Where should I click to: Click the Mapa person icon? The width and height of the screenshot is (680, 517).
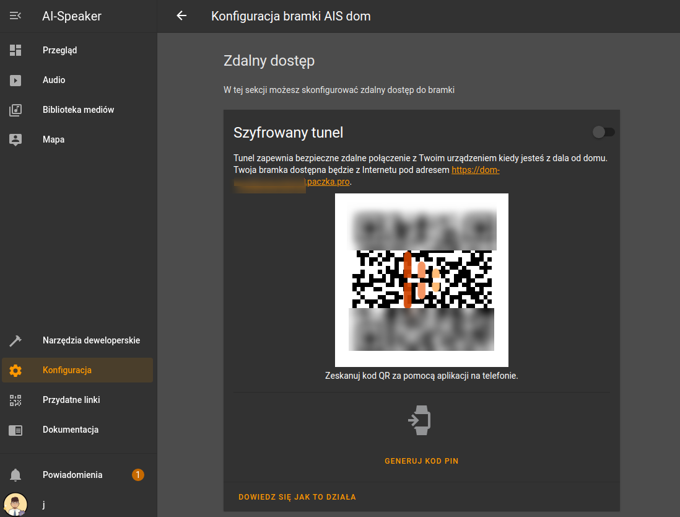15,139
